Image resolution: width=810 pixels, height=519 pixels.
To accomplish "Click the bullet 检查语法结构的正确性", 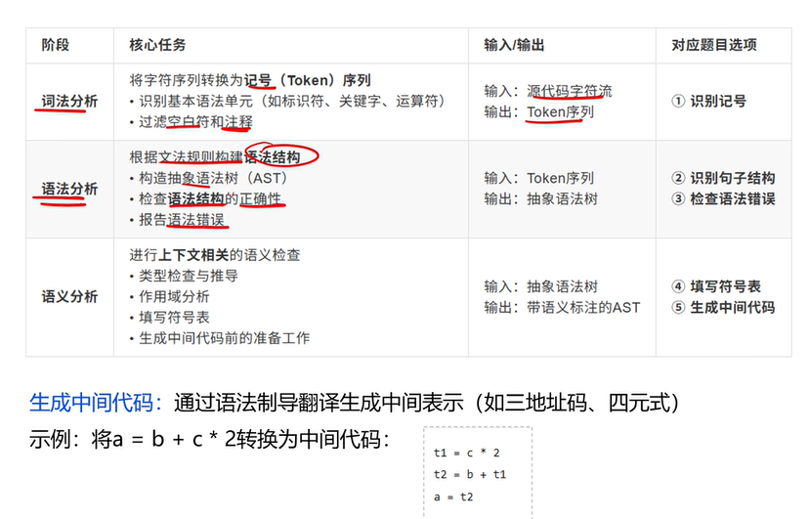I will 205,198.
